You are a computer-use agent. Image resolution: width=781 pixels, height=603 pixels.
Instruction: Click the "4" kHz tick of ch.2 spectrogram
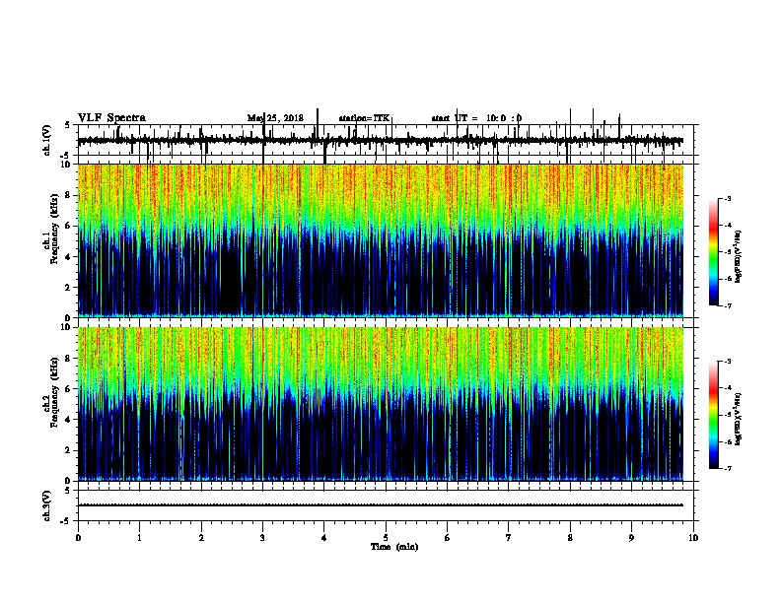click(x=69, y=420)
